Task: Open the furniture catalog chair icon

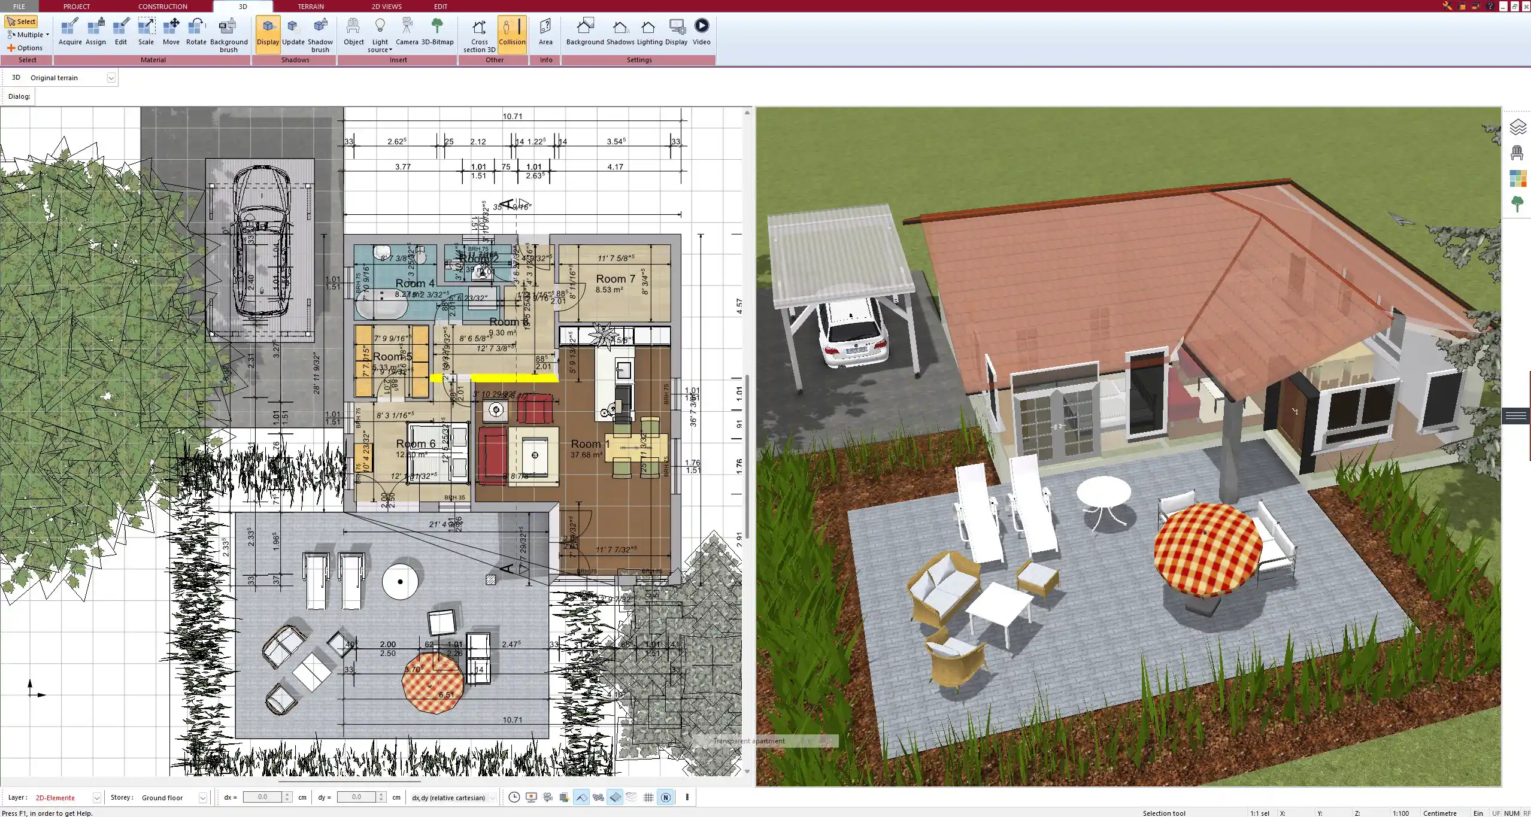Action: tap(1517, 153)
